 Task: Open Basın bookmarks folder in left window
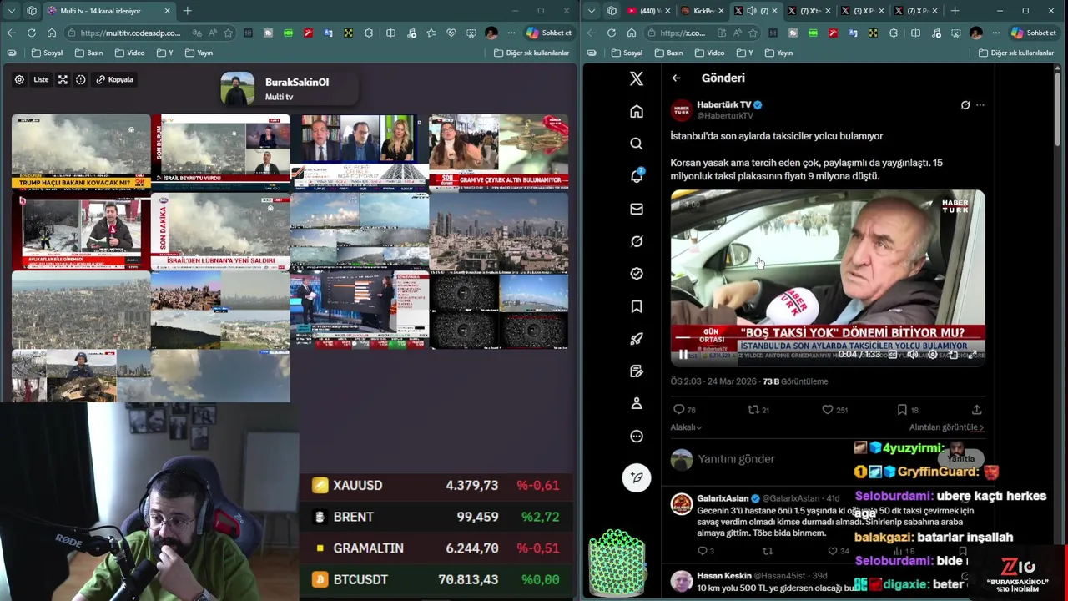pos(89,53)
